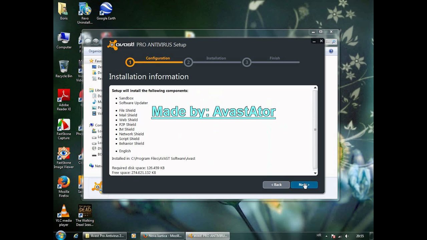Screen dimensions: 427x240
Task: Click the scrollbar down arrow in component list
Action: pos(315,173)
